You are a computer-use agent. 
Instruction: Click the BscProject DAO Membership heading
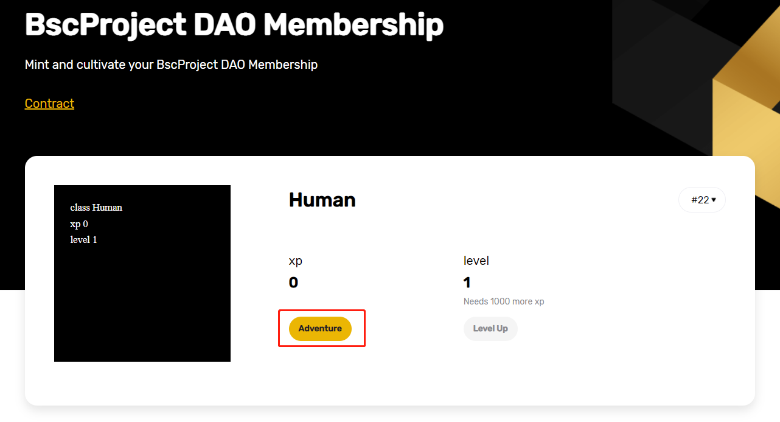[234, 25]
